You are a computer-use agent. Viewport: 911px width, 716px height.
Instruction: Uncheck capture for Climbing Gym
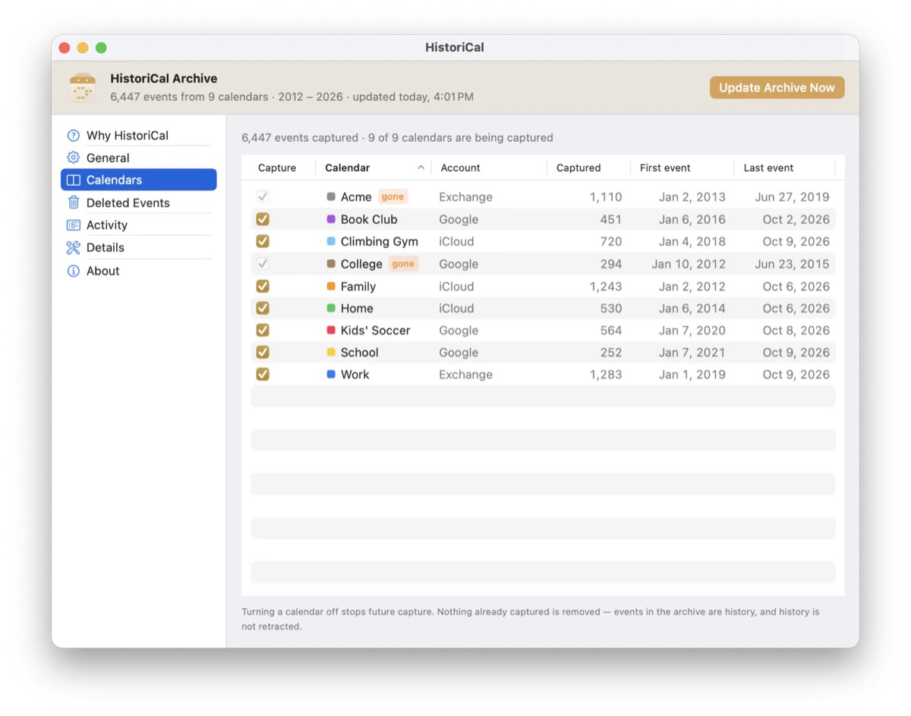click(263, 241)
